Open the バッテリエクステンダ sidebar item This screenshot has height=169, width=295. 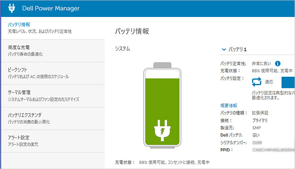[x=53, y=119]
